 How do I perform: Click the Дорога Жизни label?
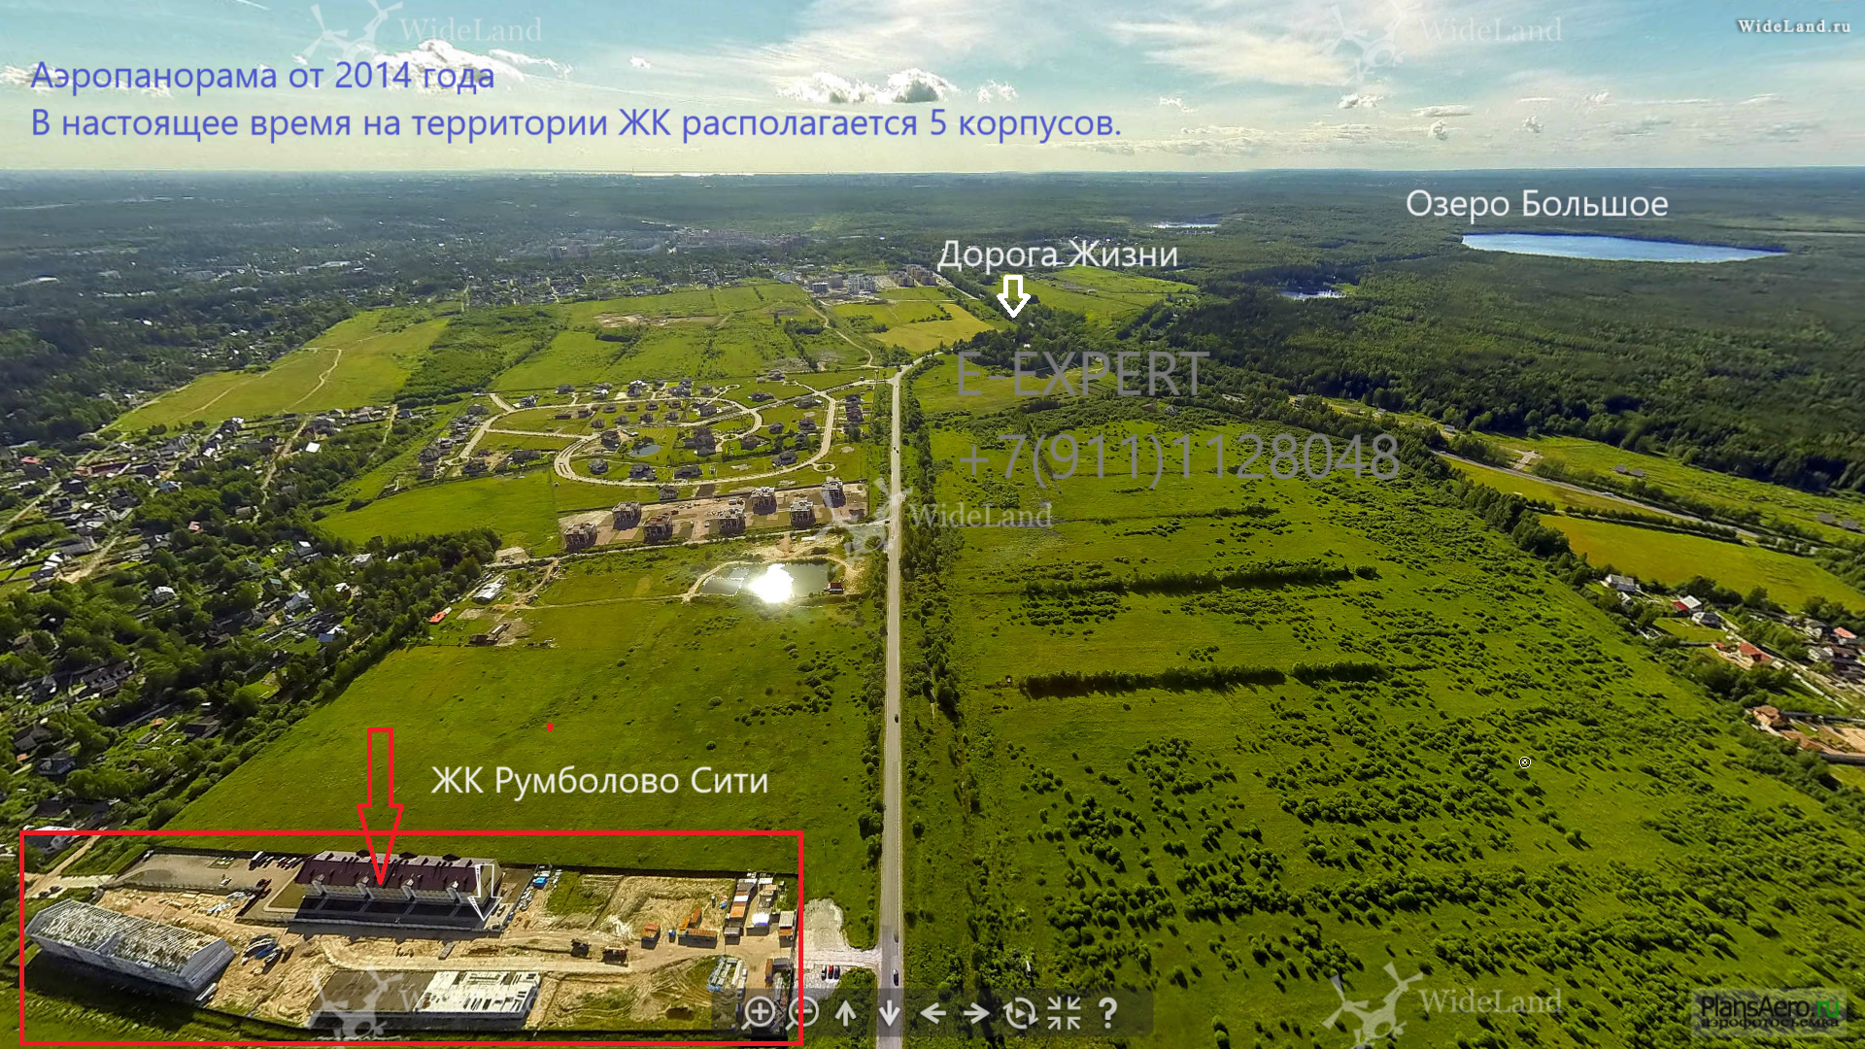click(1058, 254)
